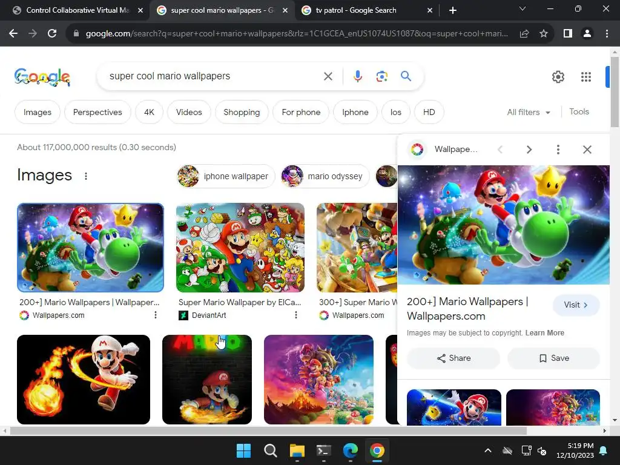Select the Images filter chip
The width and height of the screenshot is (620, 465).
click(x=37, y=112)
